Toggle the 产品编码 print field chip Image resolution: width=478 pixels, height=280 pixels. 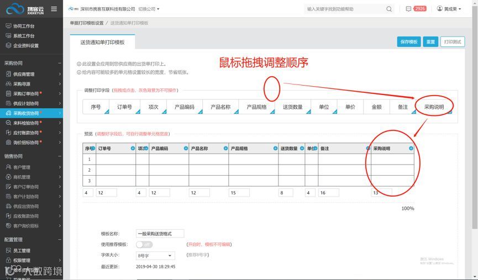point(185,107)
